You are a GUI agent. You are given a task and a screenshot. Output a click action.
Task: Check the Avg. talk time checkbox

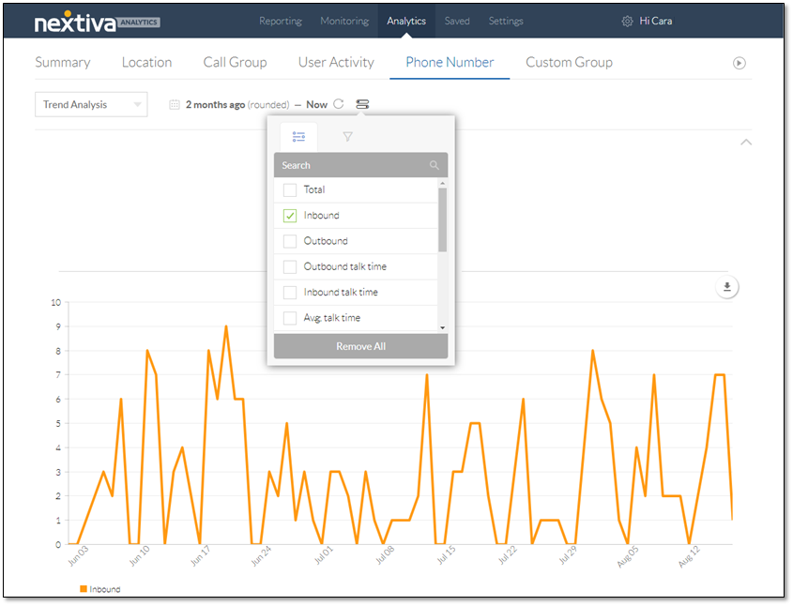tap(290, 318)
